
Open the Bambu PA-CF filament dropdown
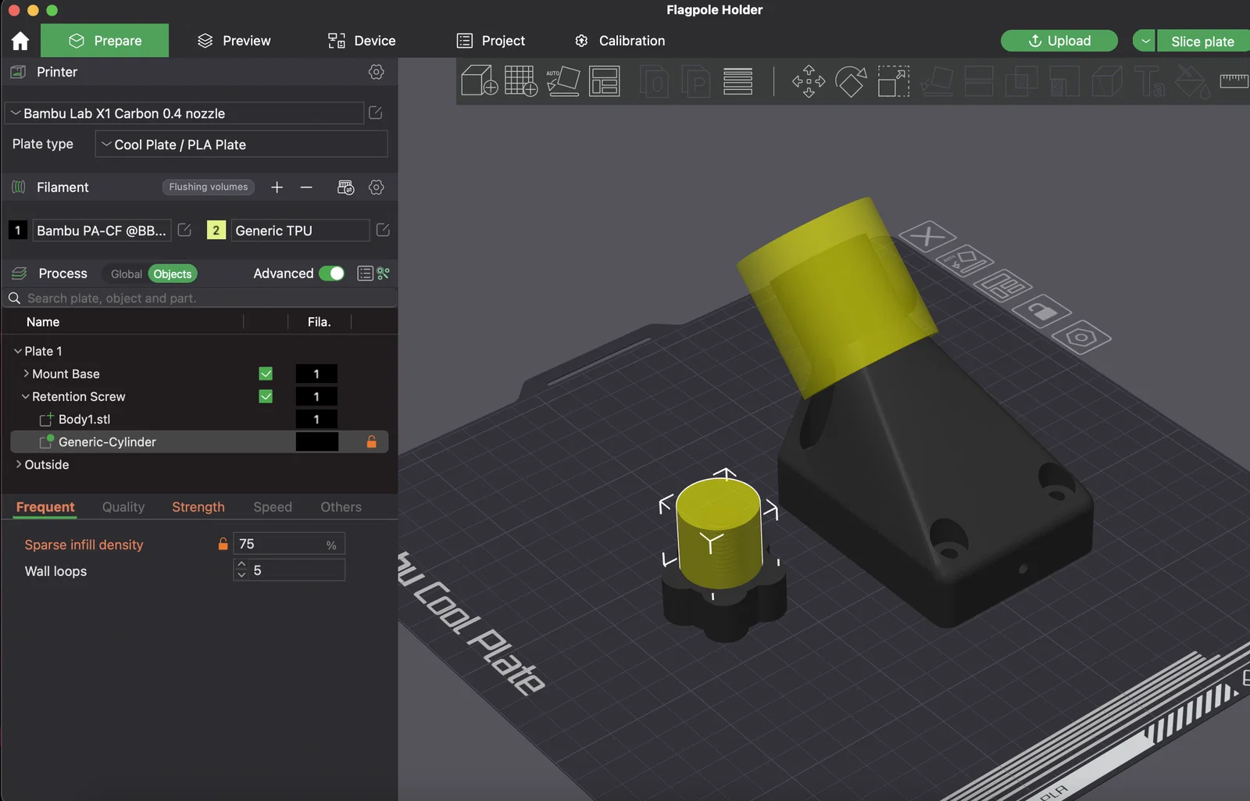click(x=102, y=231)
